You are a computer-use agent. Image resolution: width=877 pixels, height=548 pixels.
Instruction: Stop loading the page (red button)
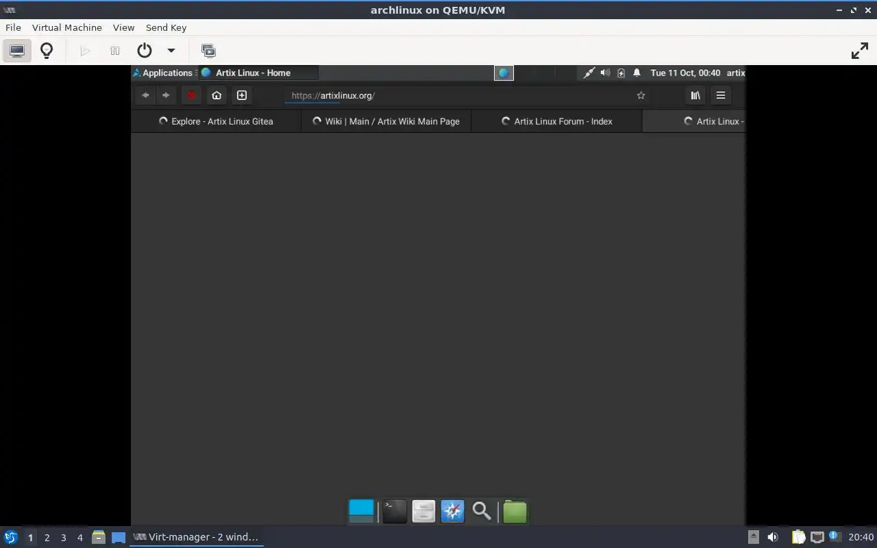(192, 95)
